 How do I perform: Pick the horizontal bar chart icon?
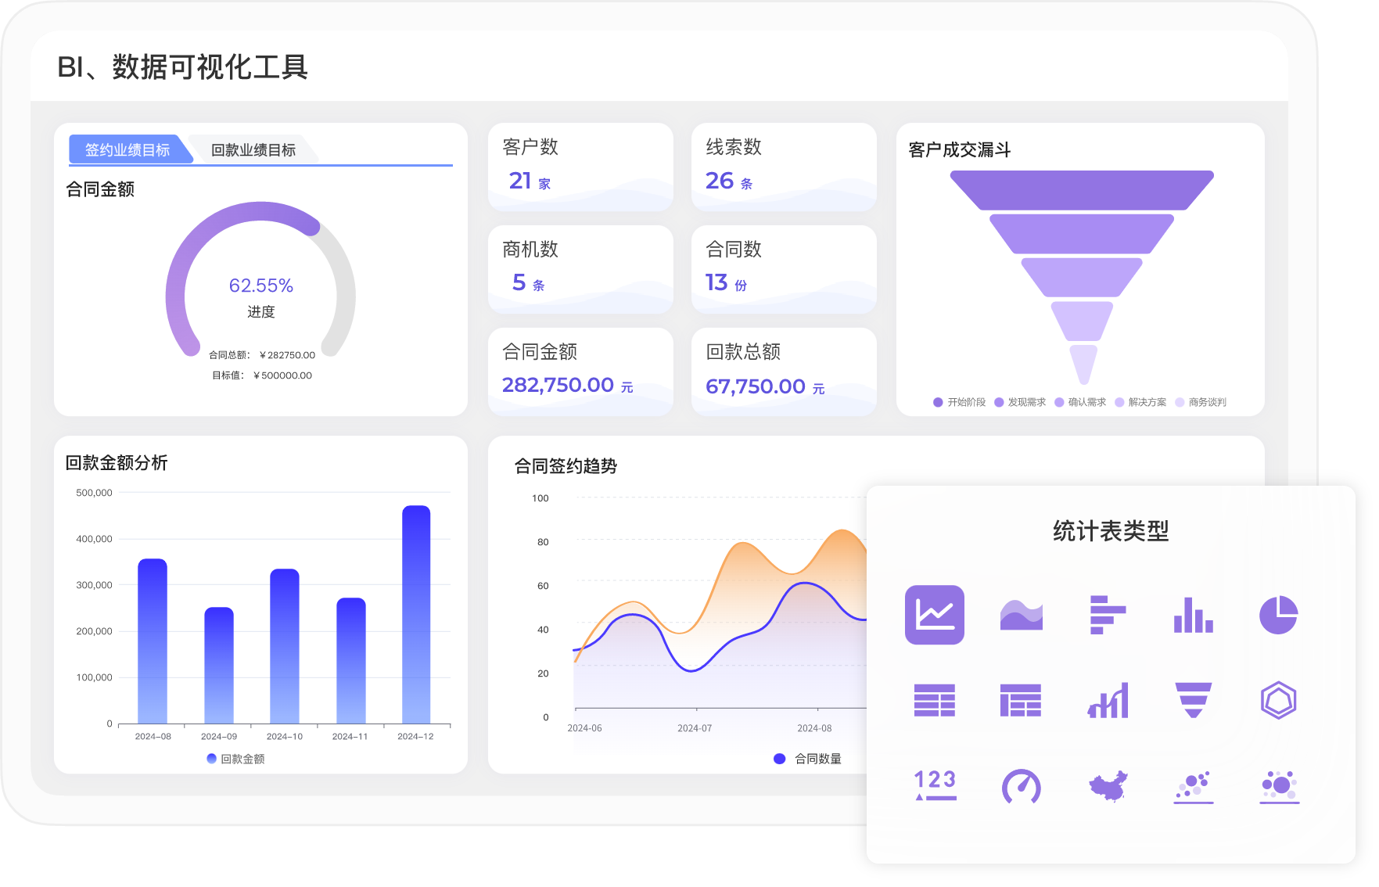pyautogui.click(x=1107, y=615)
